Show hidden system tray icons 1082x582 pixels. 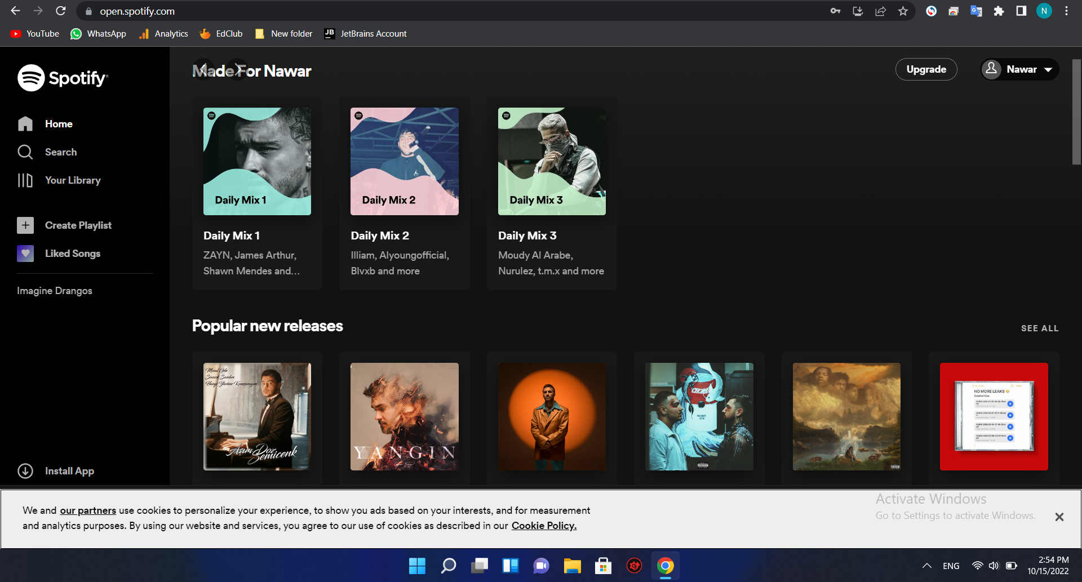tap(926, 566)
